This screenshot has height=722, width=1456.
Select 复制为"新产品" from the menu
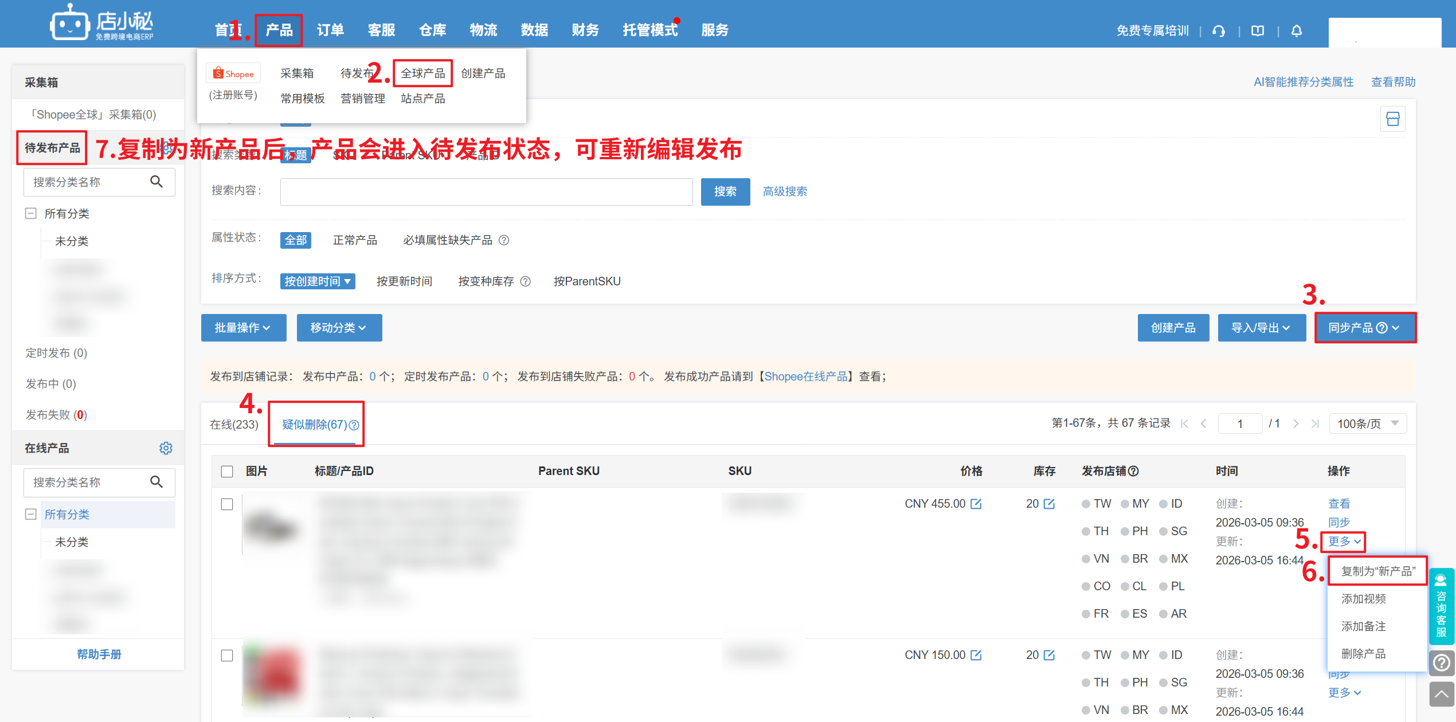[1378, 571]
